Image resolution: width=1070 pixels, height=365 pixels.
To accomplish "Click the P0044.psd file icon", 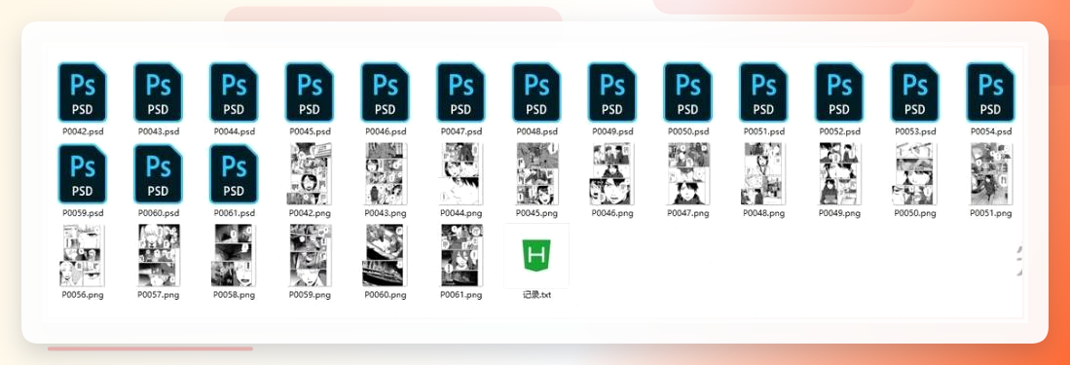I will click(234, 92).
